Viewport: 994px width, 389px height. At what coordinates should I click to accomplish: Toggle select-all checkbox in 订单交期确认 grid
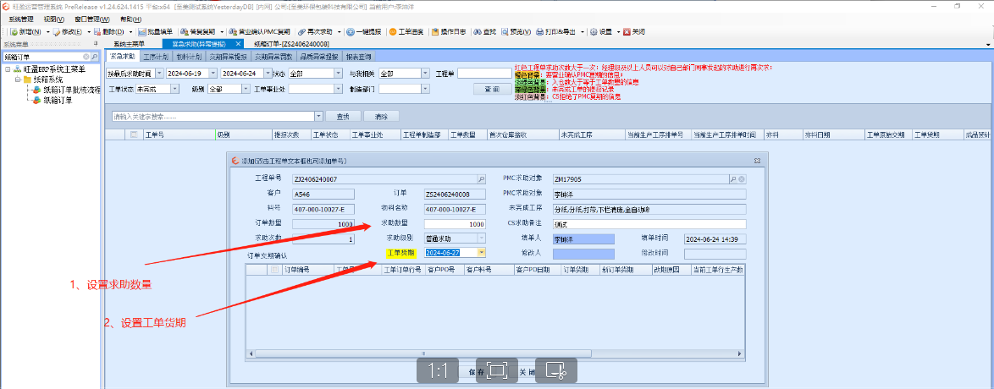(274, 269)
